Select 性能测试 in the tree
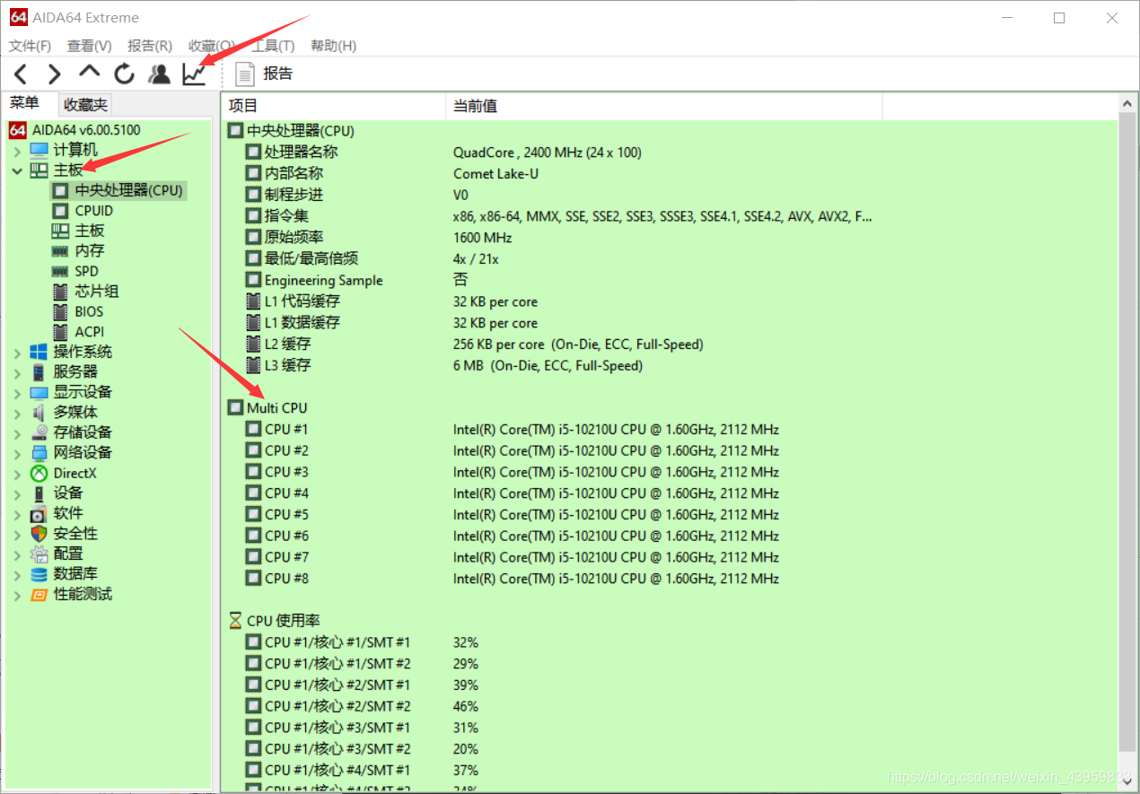 tap(83, 594)
